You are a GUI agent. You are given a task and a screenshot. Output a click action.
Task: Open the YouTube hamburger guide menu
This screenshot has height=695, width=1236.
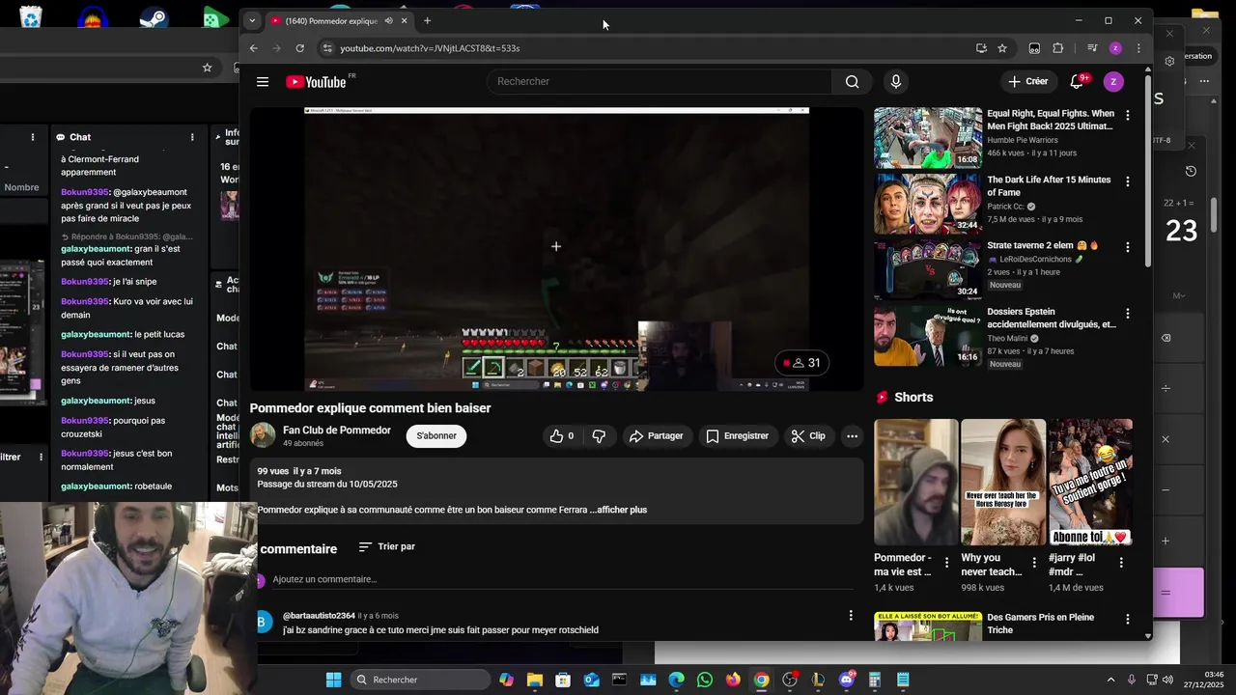pos(263,82)
